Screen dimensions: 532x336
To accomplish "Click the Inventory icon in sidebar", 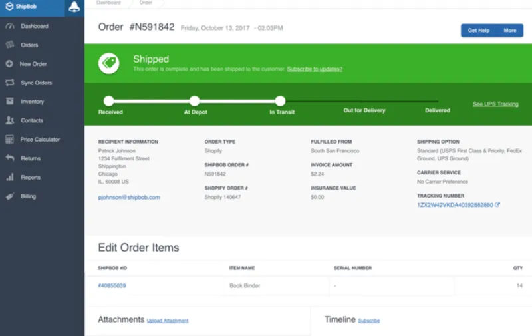I will 9,102.
